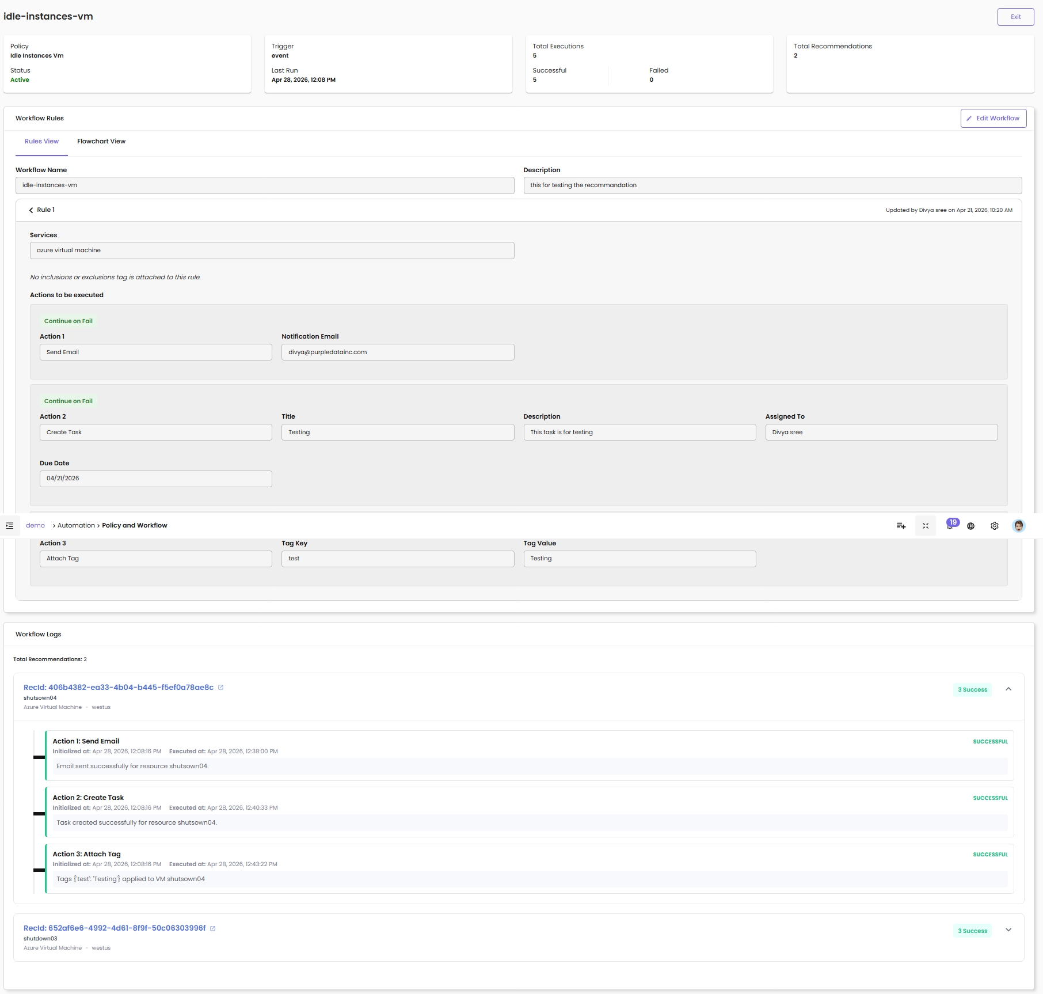Click the Workflow Name field idle-instances-vm
The height and width of the screenshot is (994, 1043).
pyautogui.click(x=265, y=185)
